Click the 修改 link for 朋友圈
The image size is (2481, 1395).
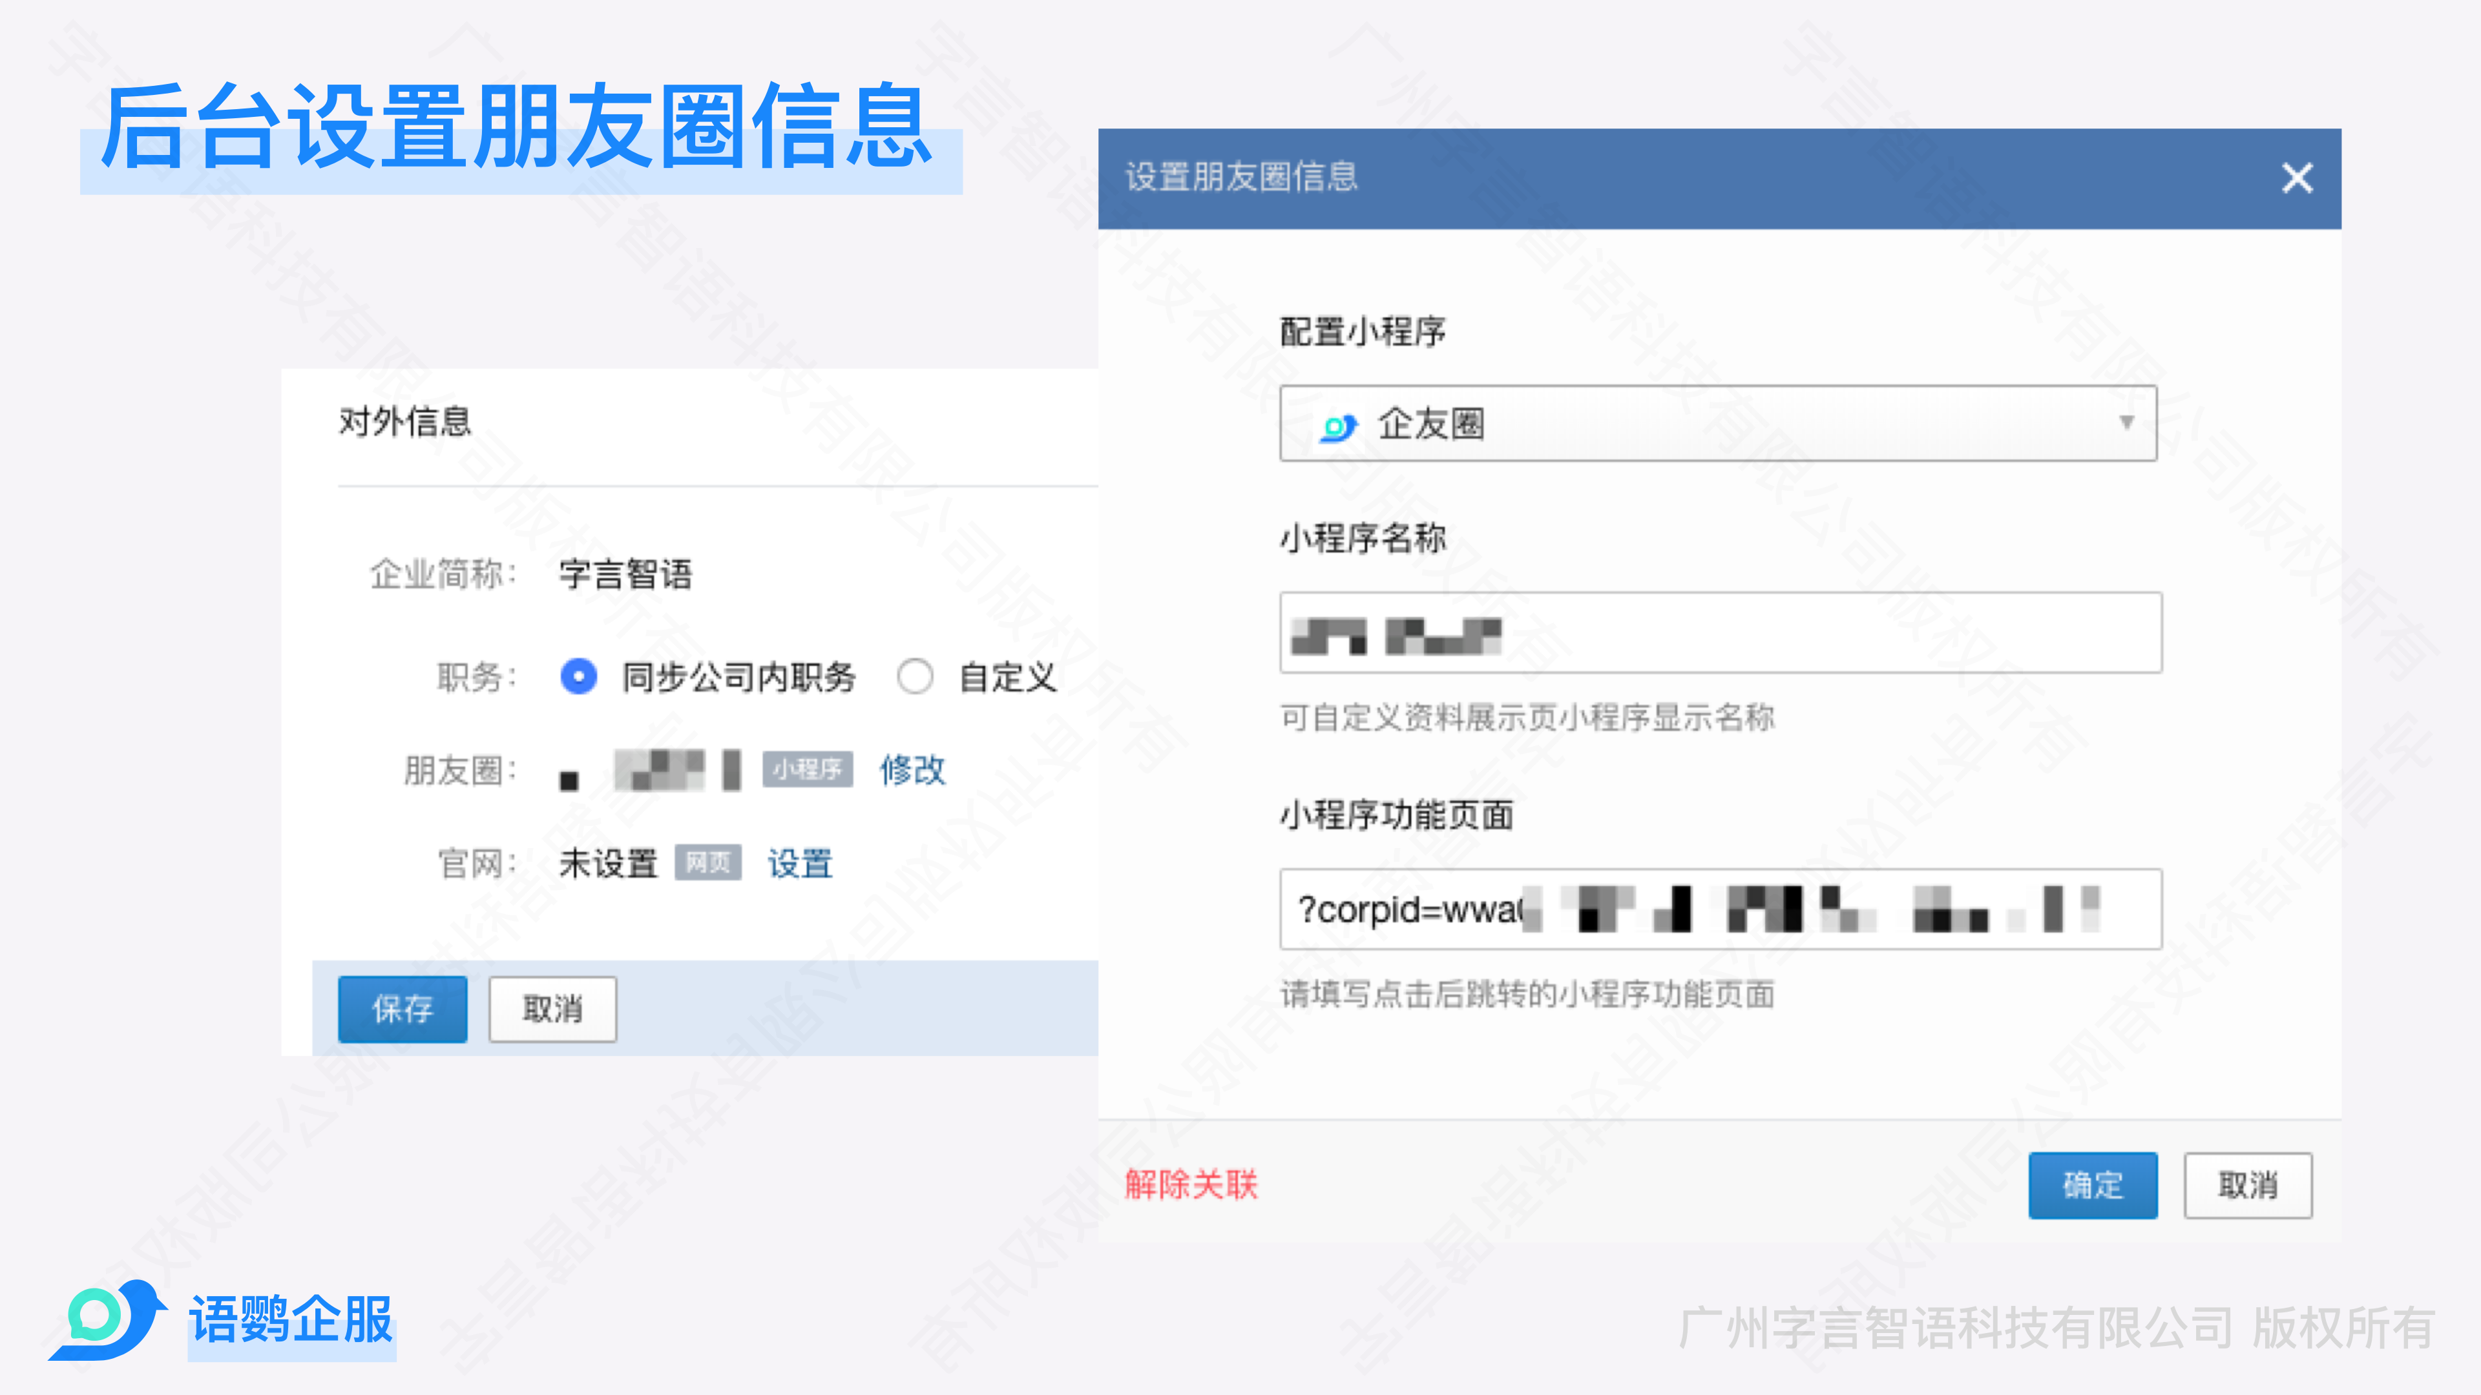[912, 769]
